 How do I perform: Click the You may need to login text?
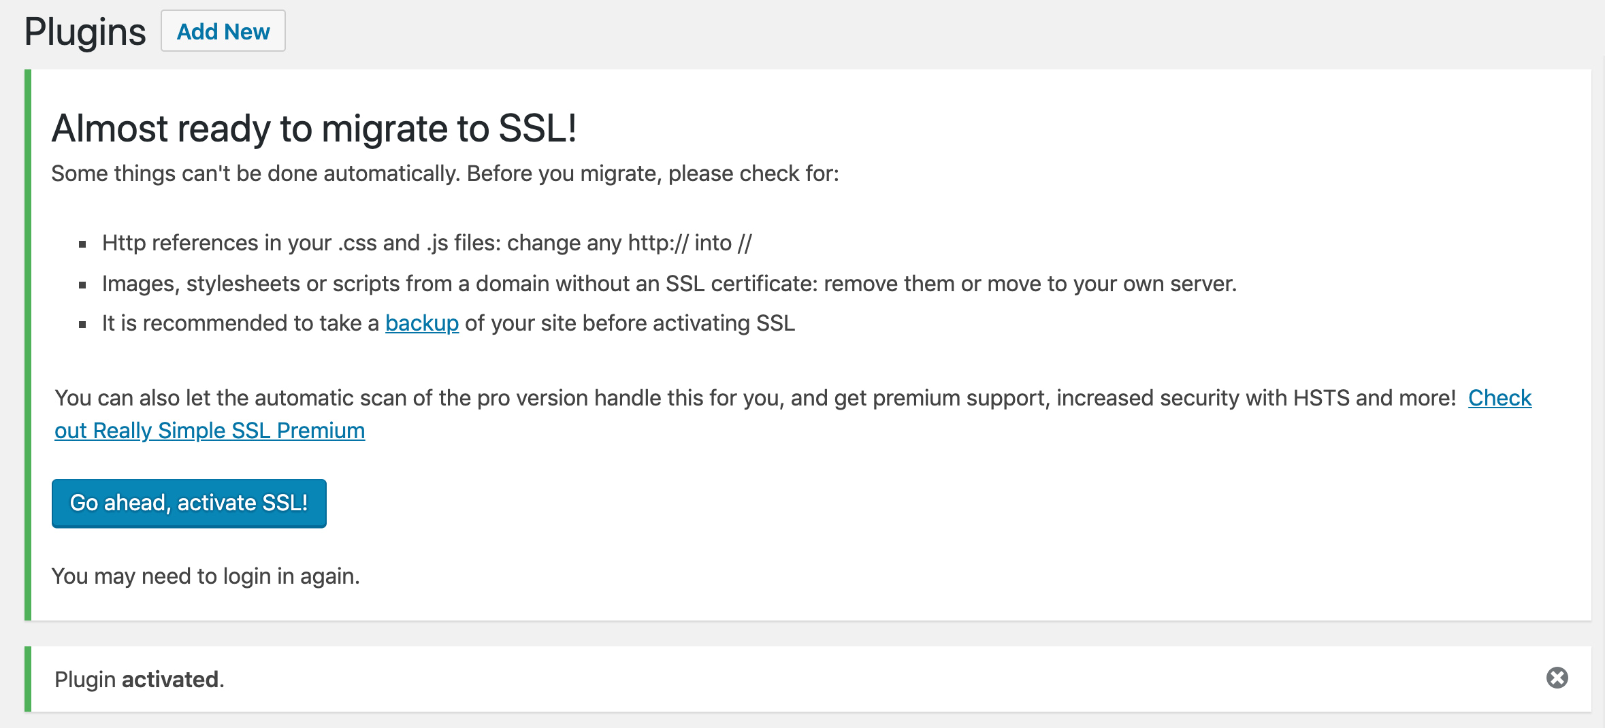[x=204, y=576]
